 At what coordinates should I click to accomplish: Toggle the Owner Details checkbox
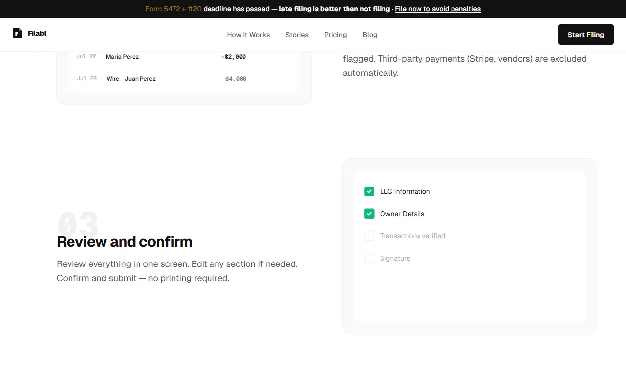(x=369, y=214)
